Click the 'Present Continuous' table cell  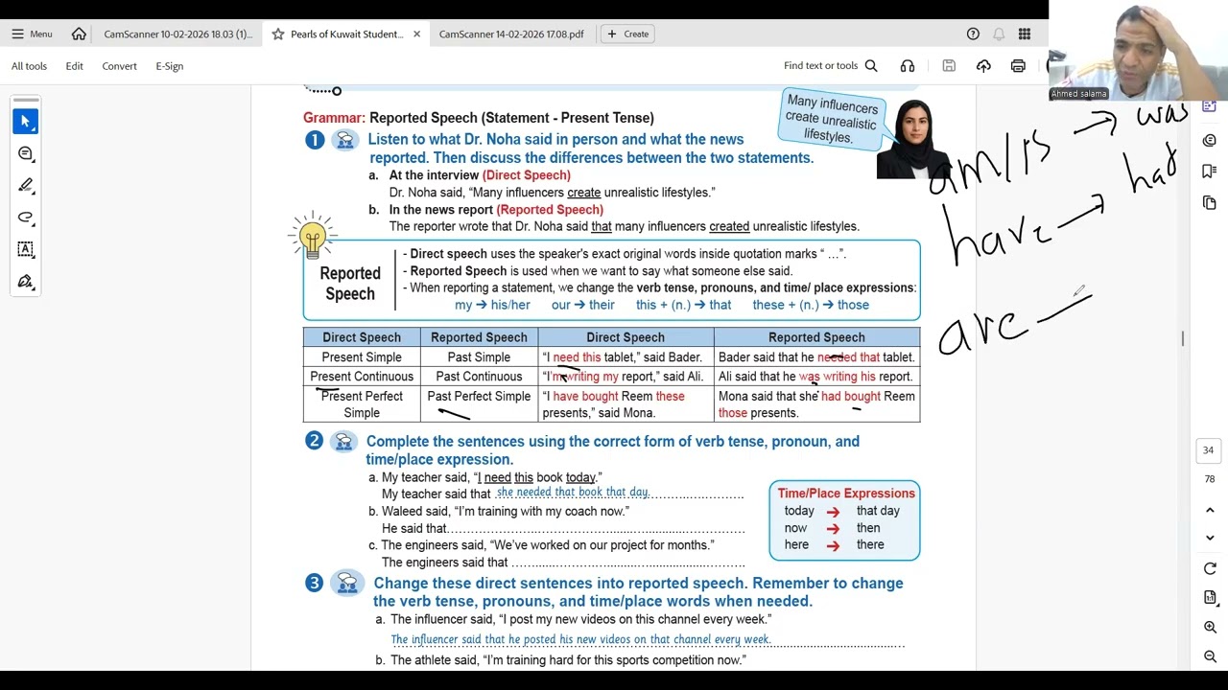(362, 377)
